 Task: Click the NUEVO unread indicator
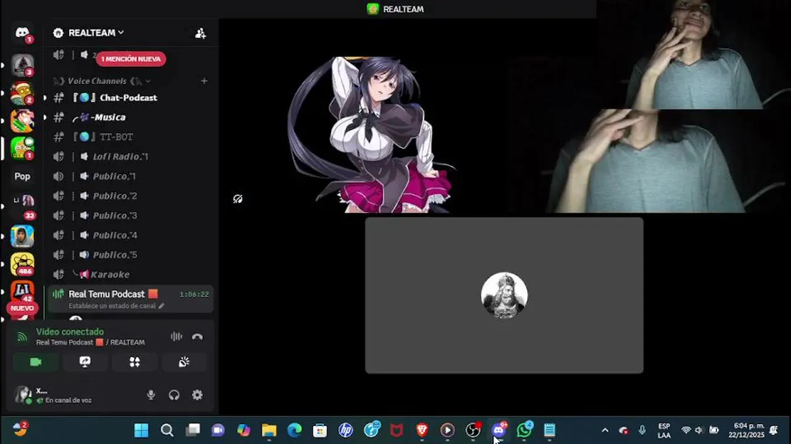(22, 308)
